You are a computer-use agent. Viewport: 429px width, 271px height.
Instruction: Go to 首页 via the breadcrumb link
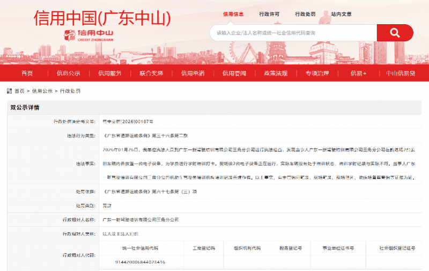(19, 91)
